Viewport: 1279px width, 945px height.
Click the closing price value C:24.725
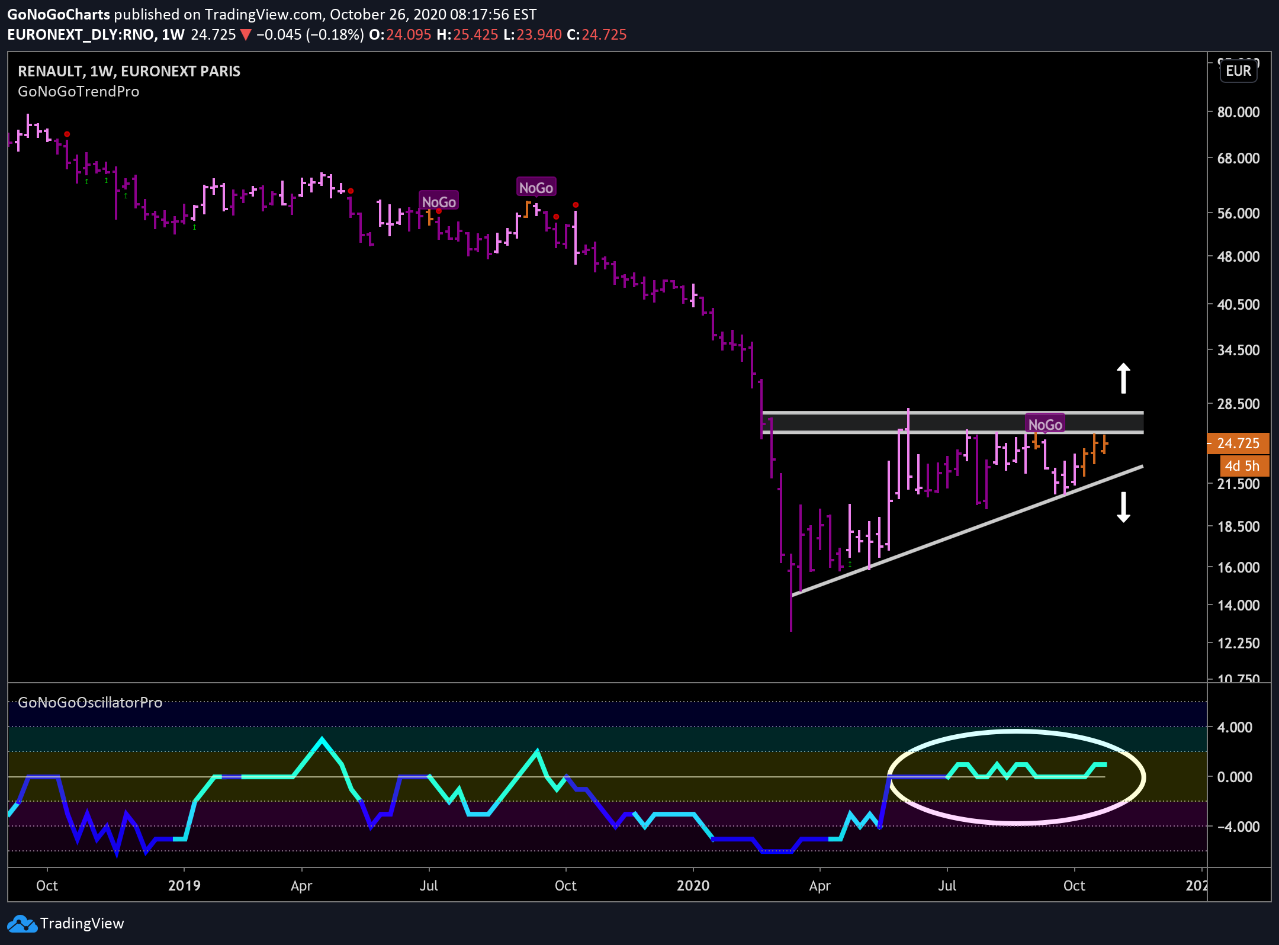[597, 34]
